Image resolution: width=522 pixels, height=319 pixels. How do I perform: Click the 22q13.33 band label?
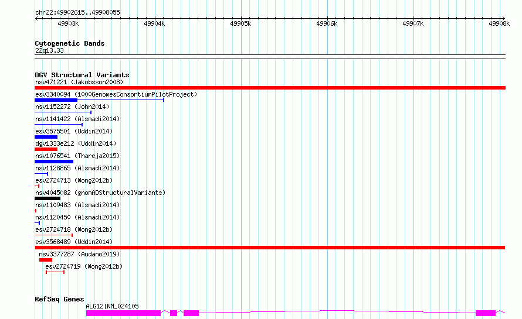point(49,50)
